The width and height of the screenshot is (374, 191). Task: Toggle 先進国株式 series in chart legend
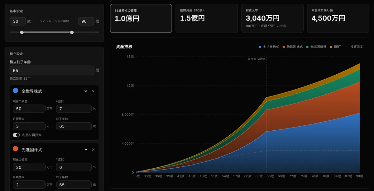tap(292, 47)
